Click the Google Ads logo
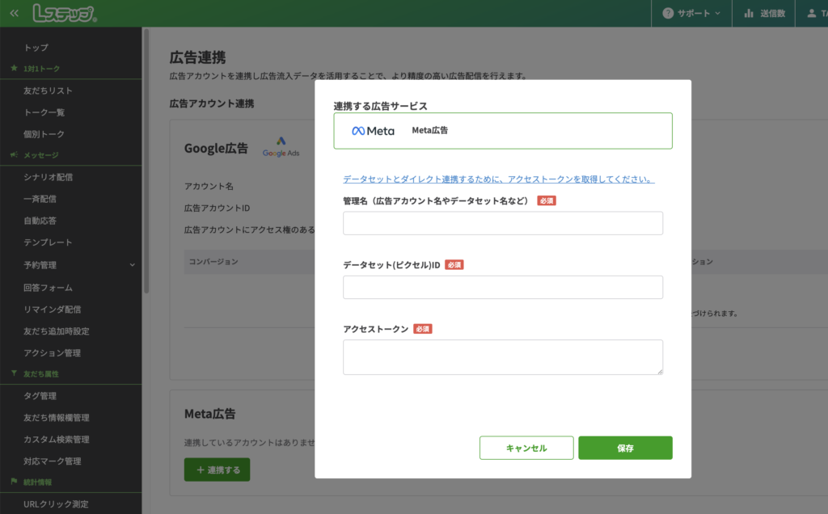Screen dimensions: 828x514 [x=281, y=147]
